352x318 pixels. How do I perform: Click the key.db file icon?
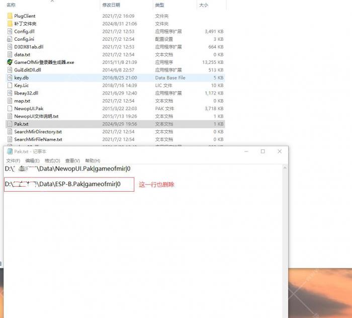[x=10, y=78]
